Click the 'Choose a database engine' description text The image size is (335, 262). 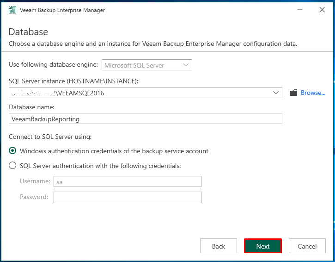153,44
